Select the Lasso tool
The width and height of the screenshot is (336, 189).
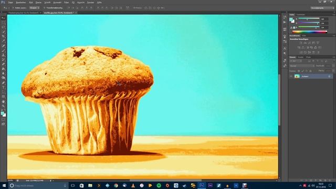coord(4,27)
